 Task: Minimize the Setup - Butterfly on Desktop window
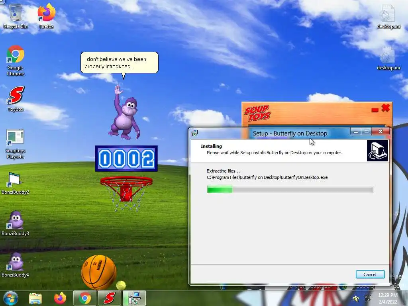tap(356, 131)
